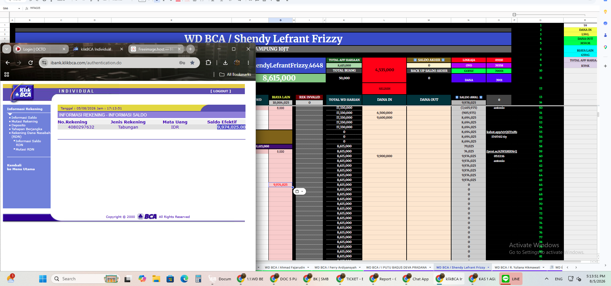Viewport: 611px width, 286px height.
Task: Open the LINE app in the taskbar
Action: tap(510, 279)
